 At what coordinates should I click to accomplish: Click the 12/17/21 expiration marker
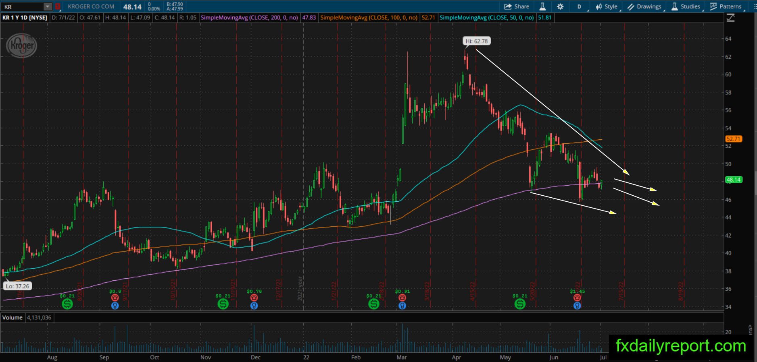278,290
